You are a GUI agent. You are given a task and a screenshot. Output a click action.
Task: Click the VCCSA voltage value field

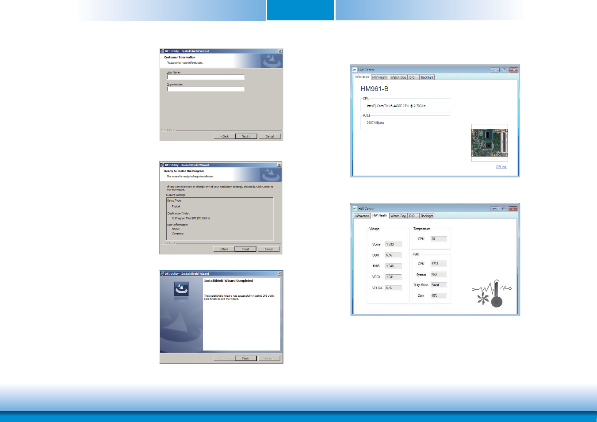[393, 288]
